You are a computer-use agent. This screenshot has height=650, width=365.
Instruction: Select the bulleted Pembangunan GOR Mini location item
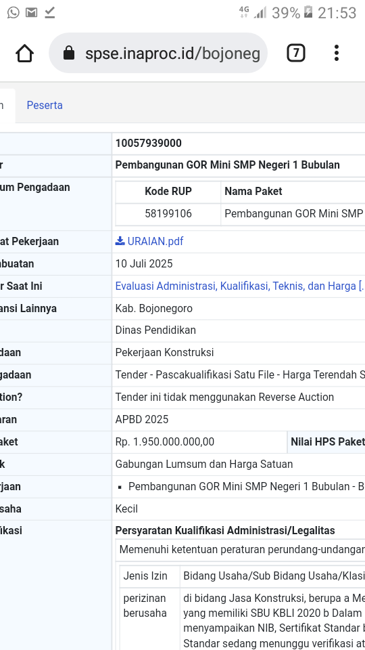[x=246, y=487]
